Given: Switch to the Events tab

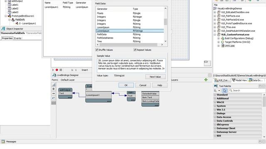Looking at the screenshot, I should (x=17, y=38).
